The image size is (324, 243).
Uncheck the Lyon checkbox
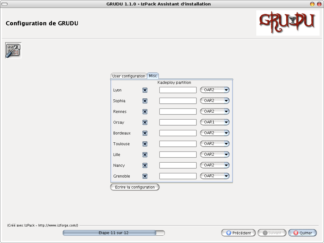pyautogui.click(x=145, y=90)
